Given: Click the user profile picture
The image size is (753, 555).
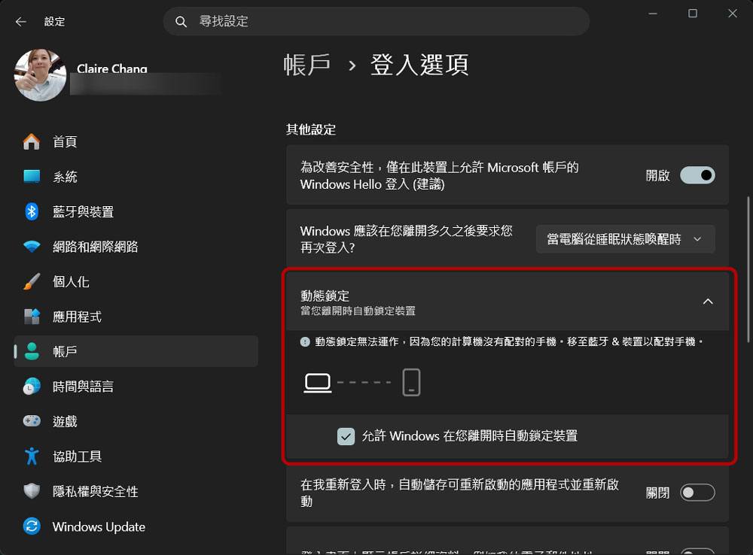Looking at the screenshot, I should click(x=41, y=75).
